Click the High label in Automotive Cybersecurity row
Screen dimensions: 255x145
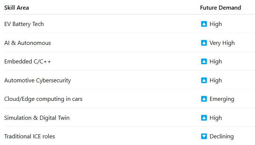point(216,80)
